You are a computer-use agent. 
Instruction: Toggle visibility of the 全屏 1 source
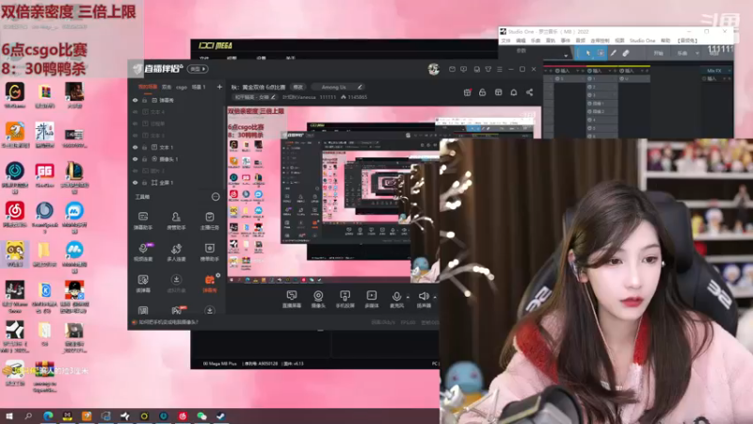(135, 183)
